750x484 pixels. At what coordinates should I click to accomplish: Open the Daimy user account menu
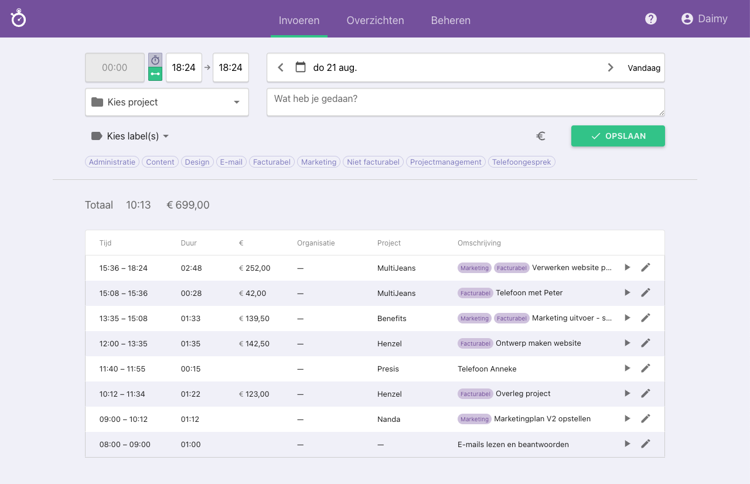pos(704,19)
